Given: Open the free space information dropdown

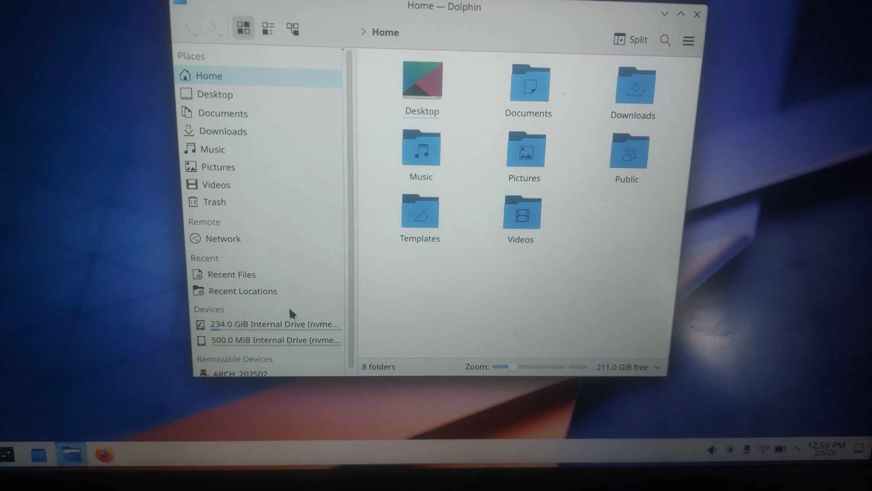Looking at the screenshot, I should [x=657, y=367].
